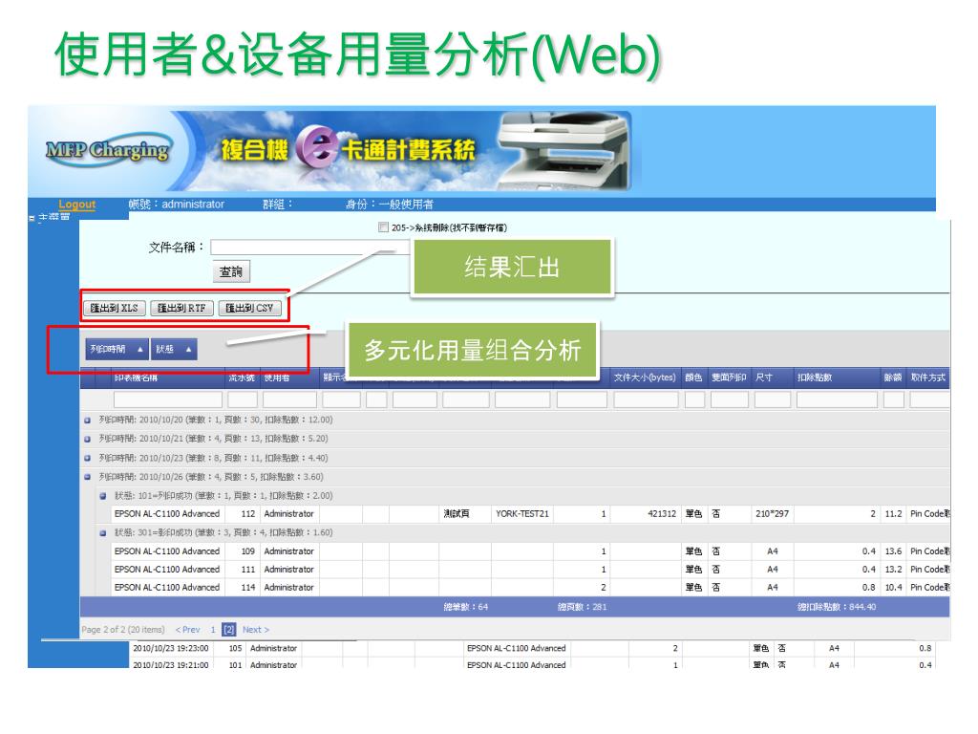Expand the 2010/10/23 print time group

[x=87, y=458]
